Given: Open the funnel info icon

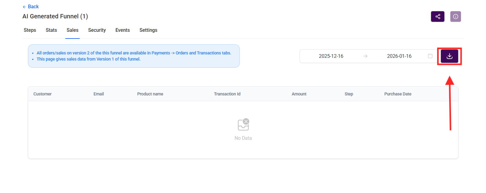Looking at the screenshot, I should (x=455, y=17).
